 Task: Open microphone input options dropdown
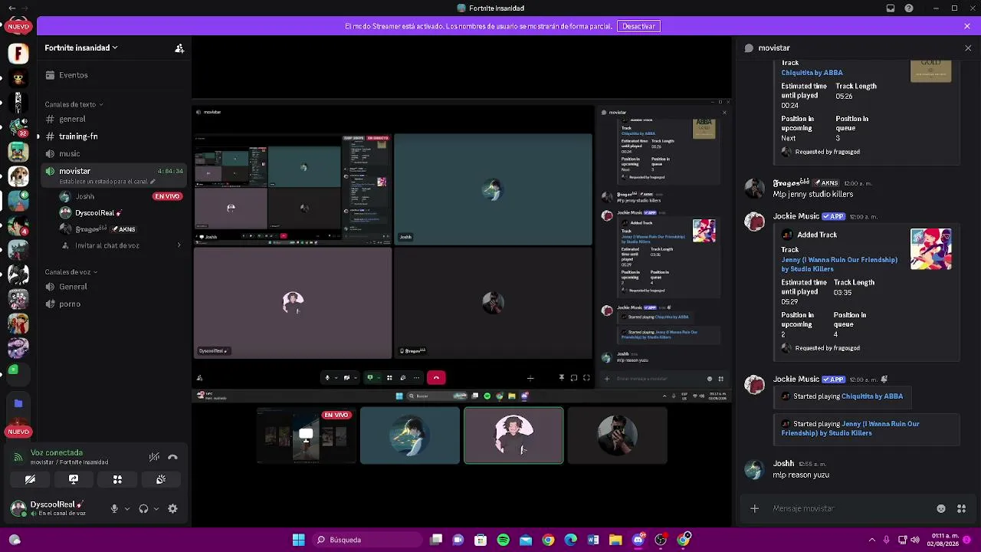[x=127, y=508]
